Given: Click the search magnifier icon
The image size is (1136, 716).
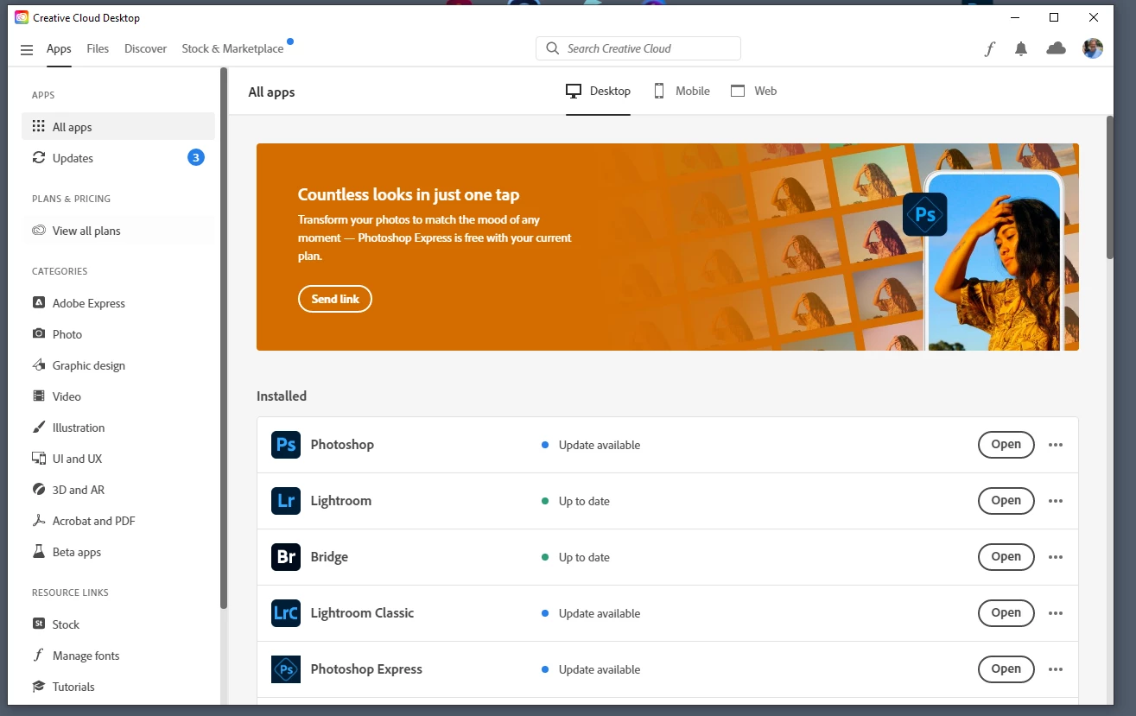Looking at the screenshot, I should 553,48.
